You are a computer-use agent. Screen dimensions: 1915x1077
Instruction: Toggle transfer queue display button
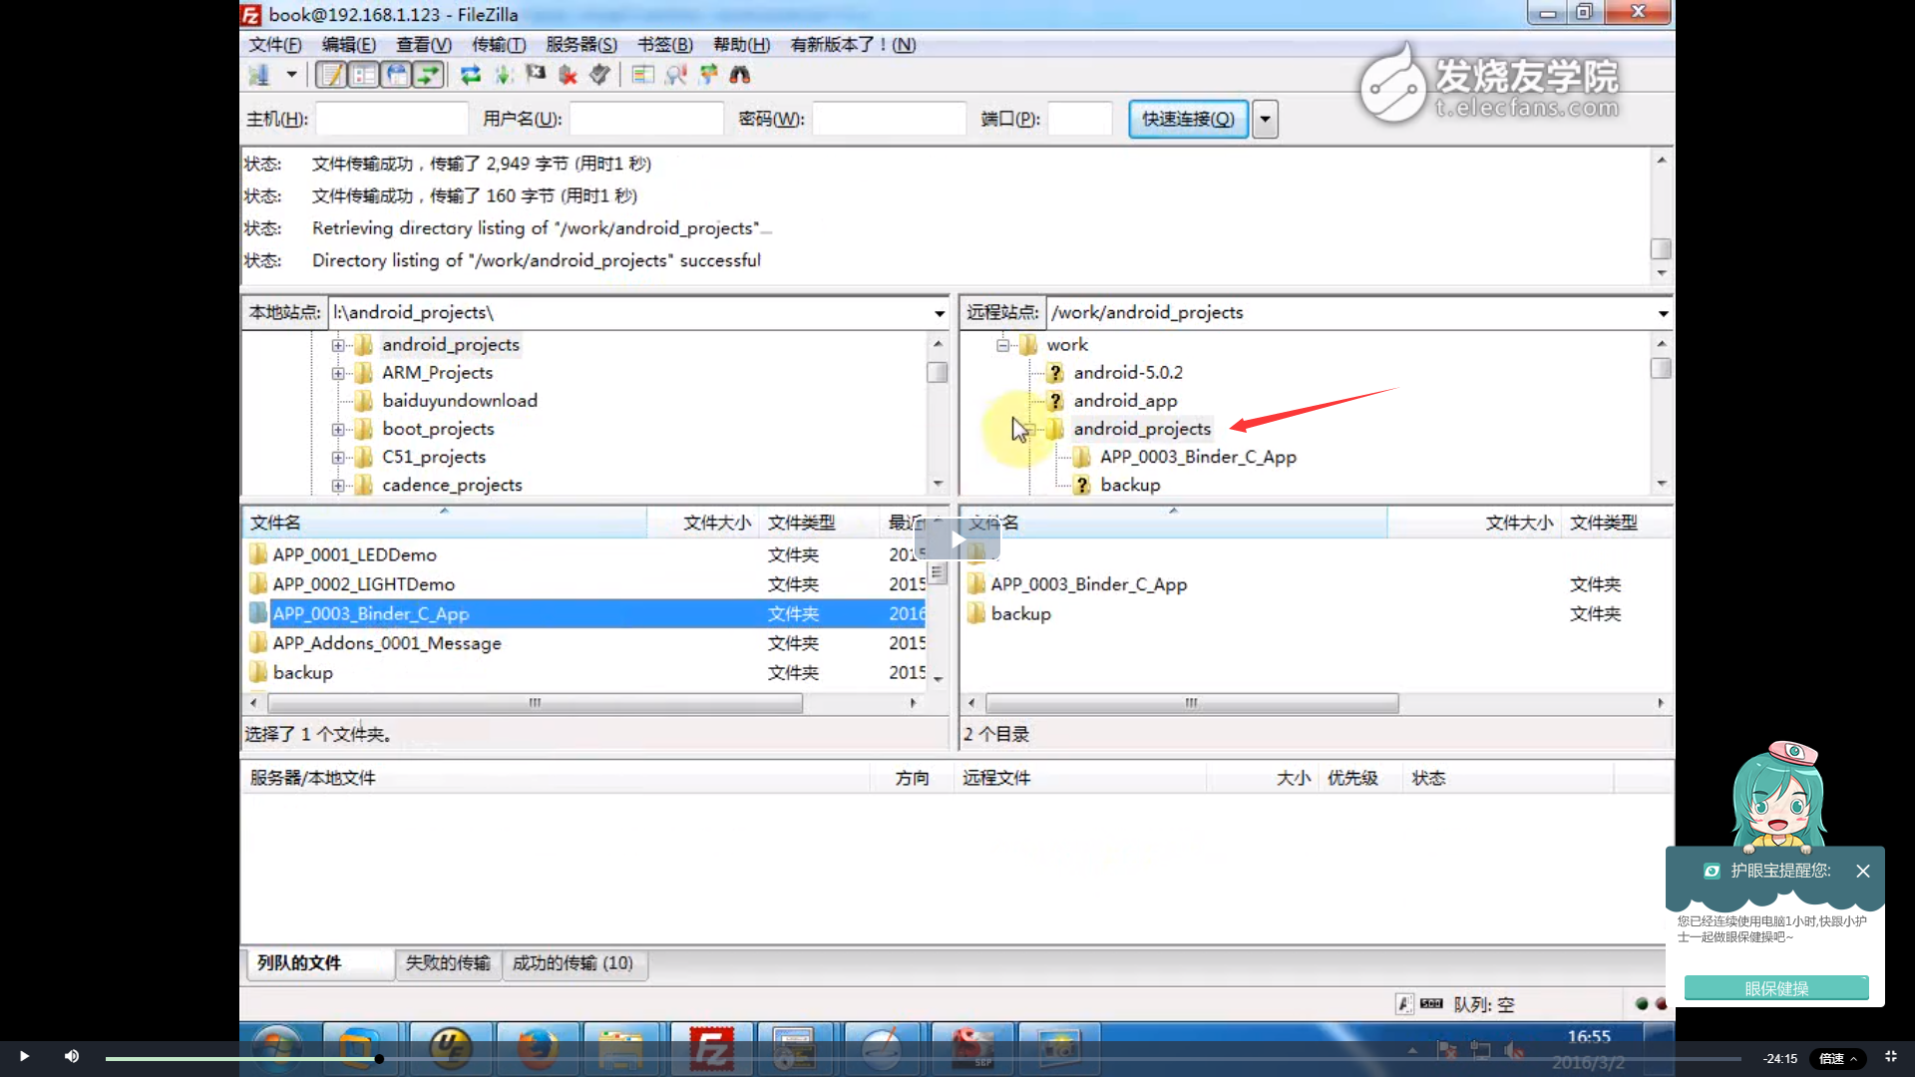click(428, 75)
